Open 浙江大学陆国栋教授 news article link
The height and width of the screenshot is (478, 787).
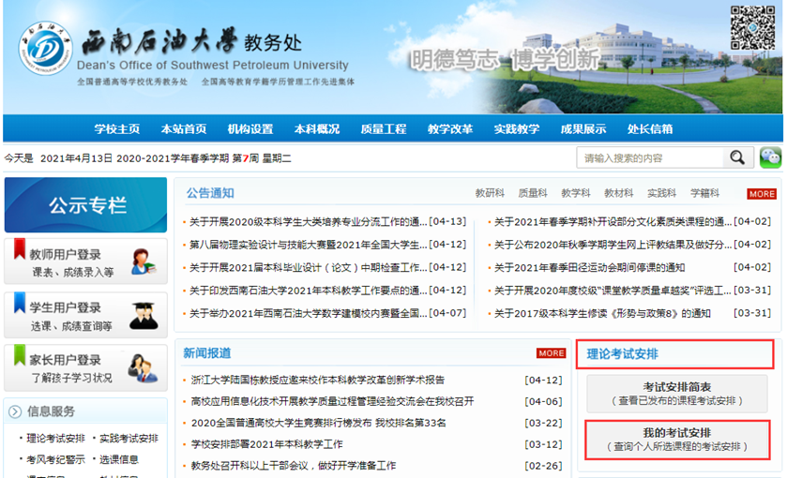coord(317,380)
